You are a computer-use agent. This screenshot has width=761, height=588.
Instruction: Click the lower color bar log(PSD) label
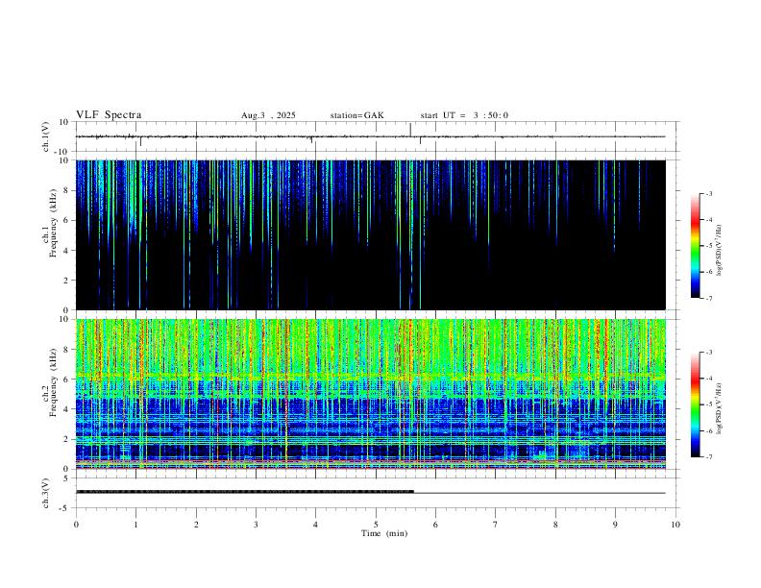[720, 408]
